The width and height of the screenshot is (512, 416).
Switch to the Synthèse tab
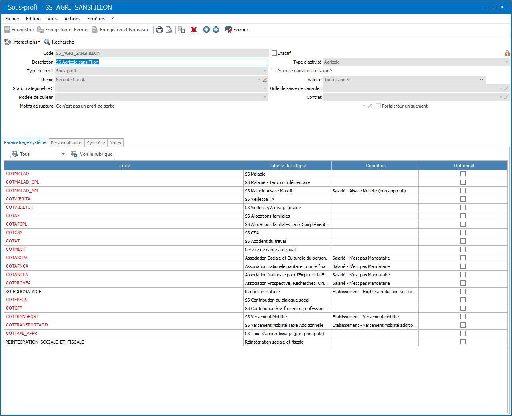(x=96, y=143)
